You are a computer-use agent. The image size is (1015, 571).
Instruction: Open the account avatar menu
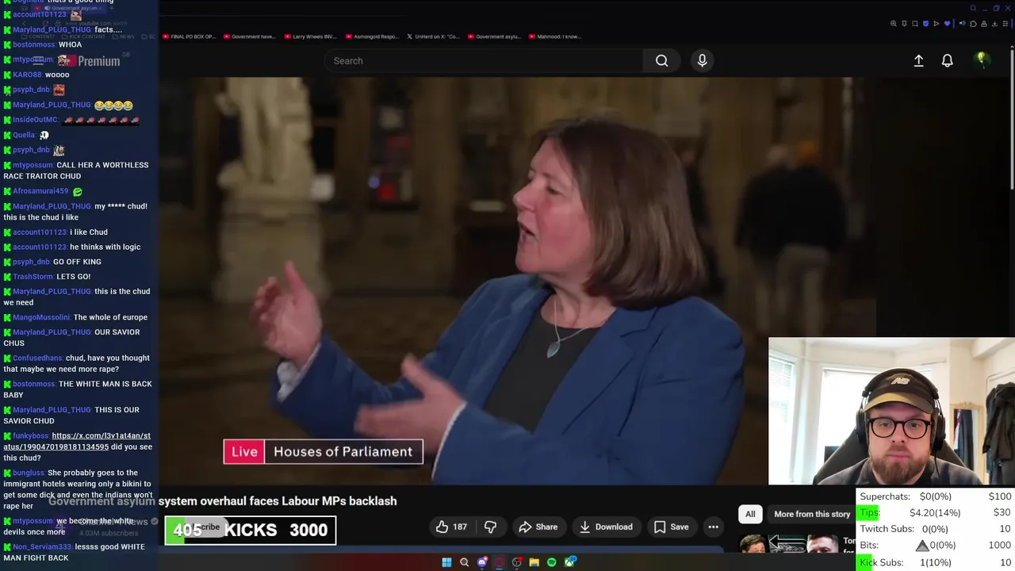coord(982,59)
